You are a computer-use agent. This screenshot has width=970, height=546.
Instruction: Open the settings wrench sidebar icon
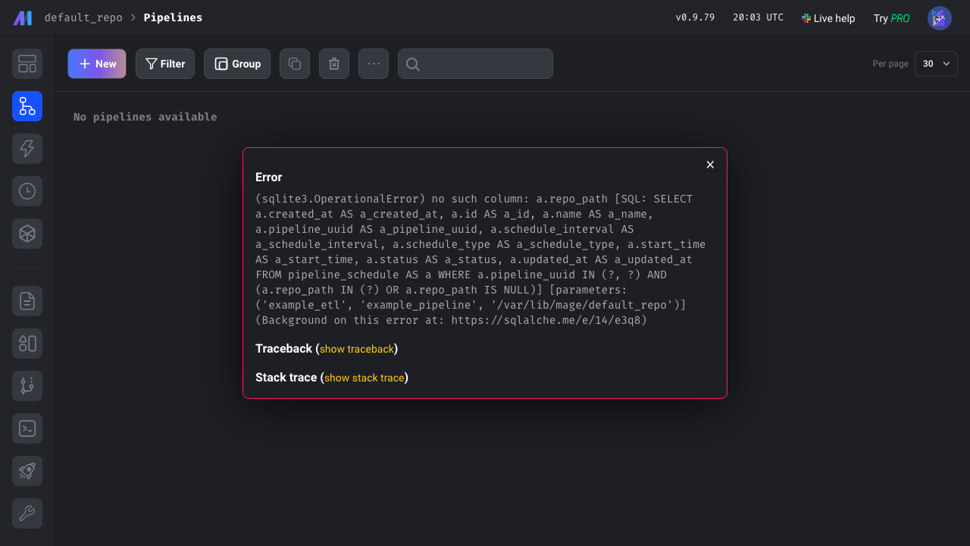pyautogui.click(x=27, y=513)
